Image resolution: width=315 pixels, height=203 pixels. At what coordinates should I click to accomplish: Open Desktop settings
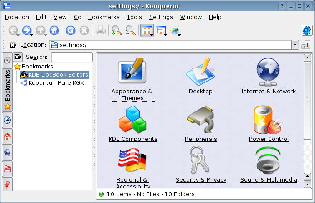[200, 76]
